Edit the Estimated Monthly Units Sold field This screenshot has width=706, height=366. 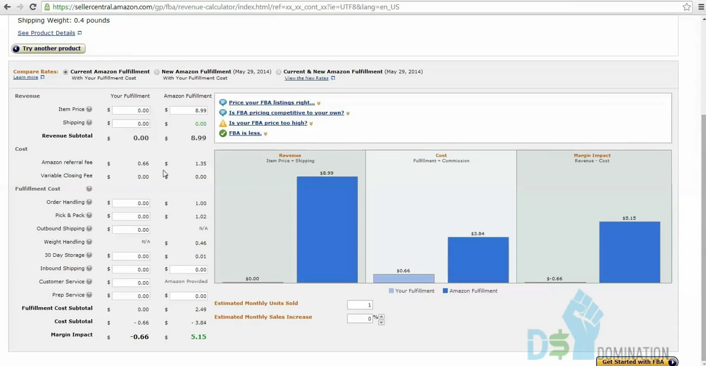(360, 305)
